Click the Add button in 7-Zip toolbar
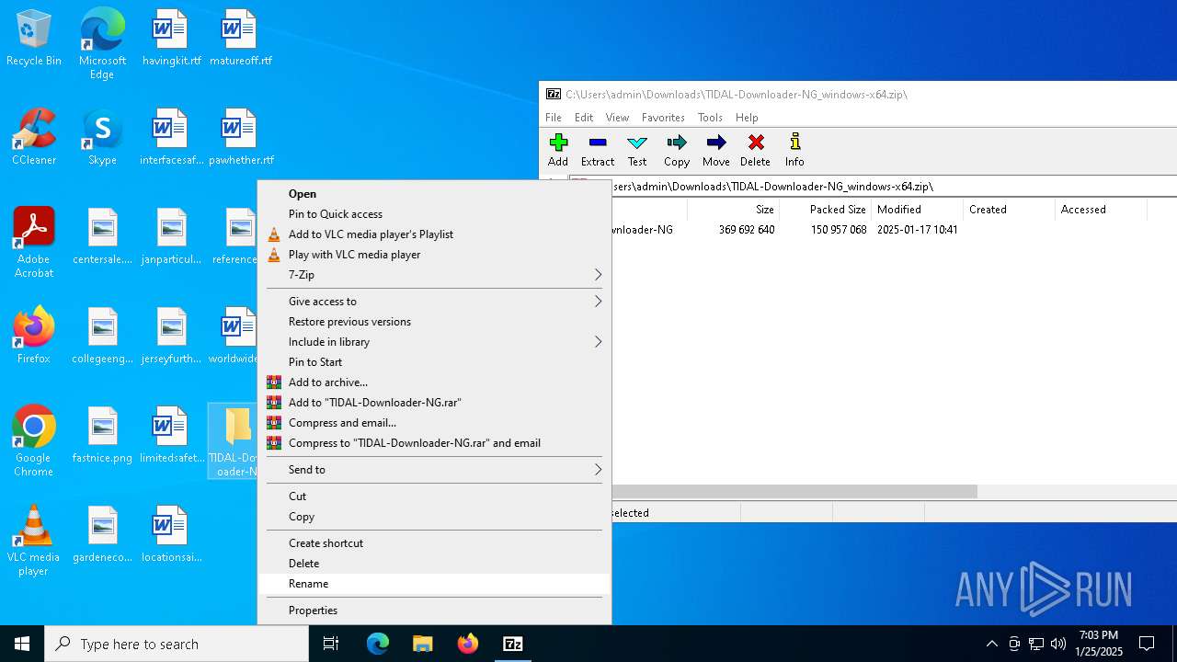This screenshot has width=1177, height=662. tap(558, 151)
